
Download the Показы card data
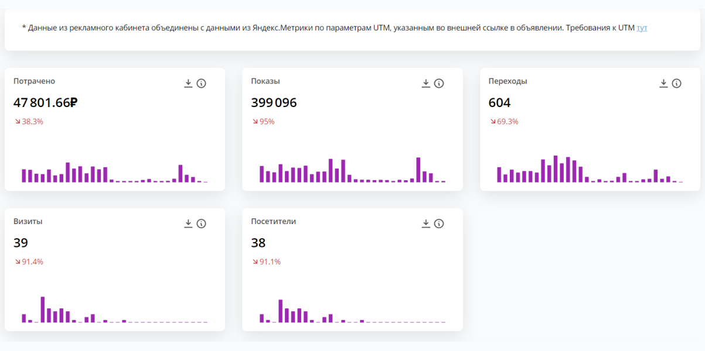(426, 84)
